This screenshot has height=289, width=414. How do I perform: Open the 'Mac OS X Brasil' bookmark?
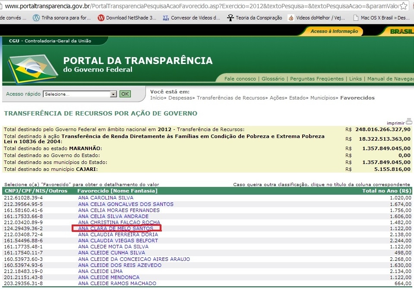(x=381, y=18)
